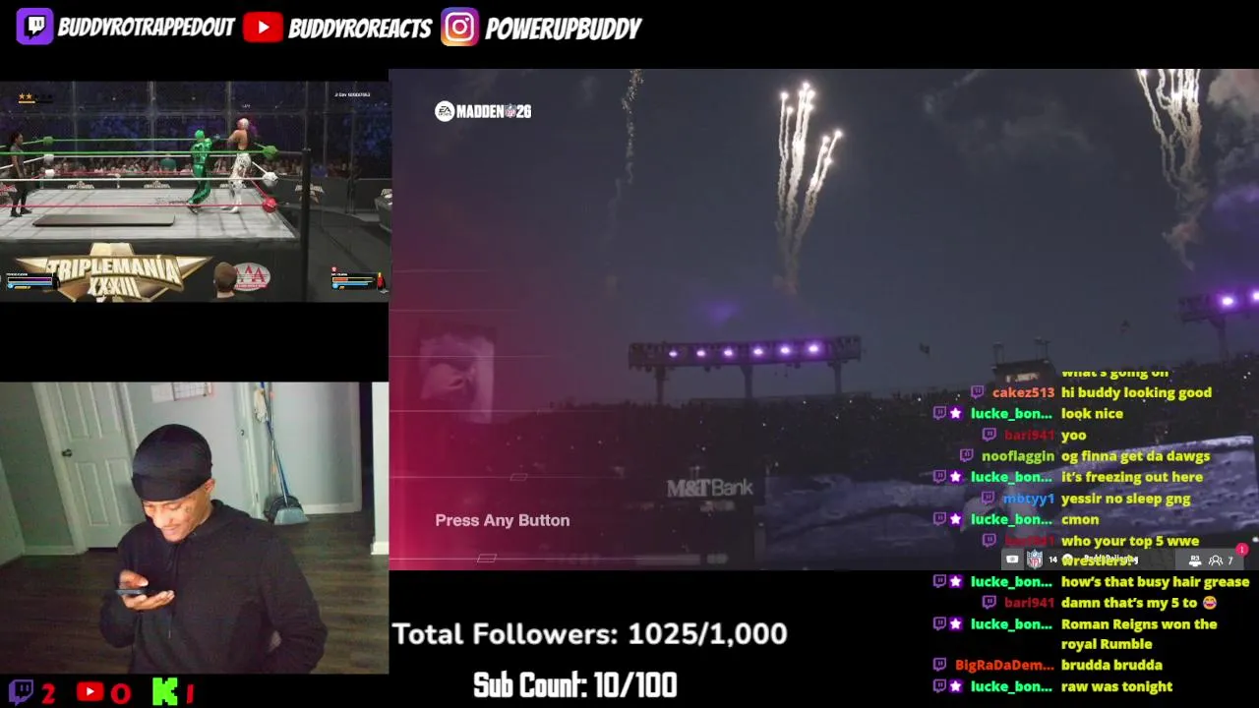Viewport: 1259px width, 708px height.
Task: Click the Total Followers goal text
Action: pos(590,634)
